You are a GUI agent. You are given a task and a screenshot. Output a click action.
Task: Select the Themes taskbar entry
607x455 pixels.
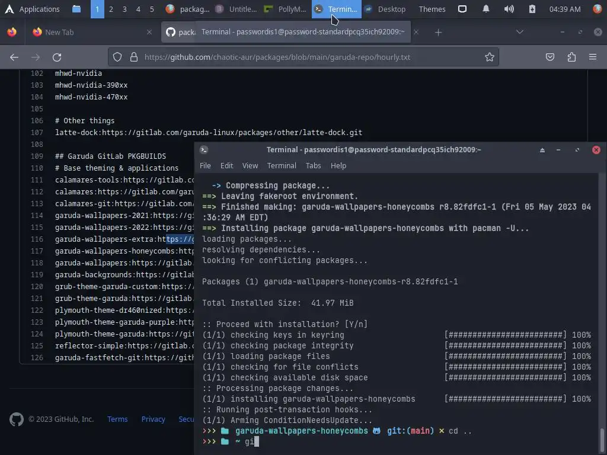tap(432, 9)
